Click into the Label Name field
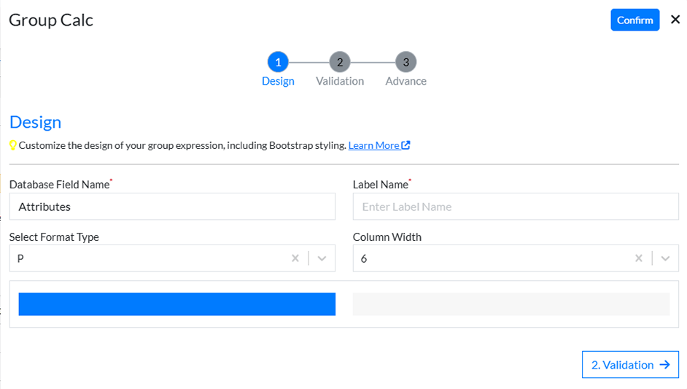The image size is (687, 389). [x=515, y=207]
